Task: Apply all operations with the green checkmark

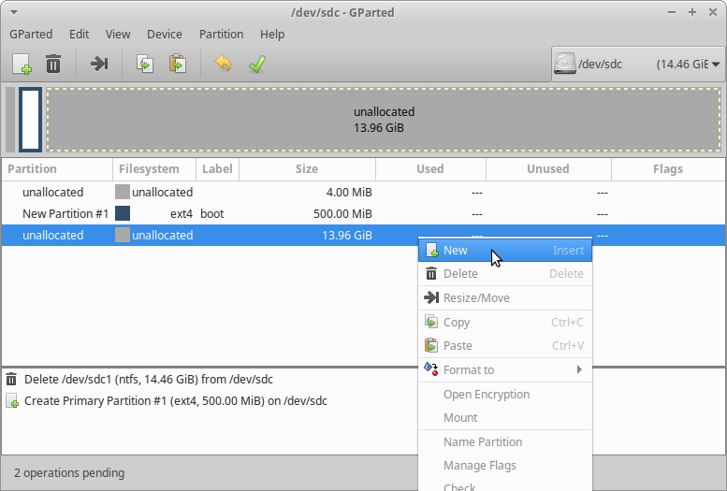Action: [256, 64]
